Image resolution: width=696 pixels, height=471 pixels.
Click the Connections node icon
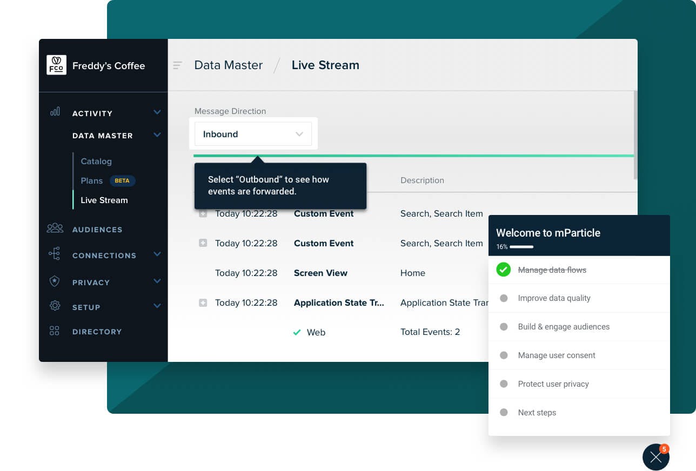[x=55, y=254]
